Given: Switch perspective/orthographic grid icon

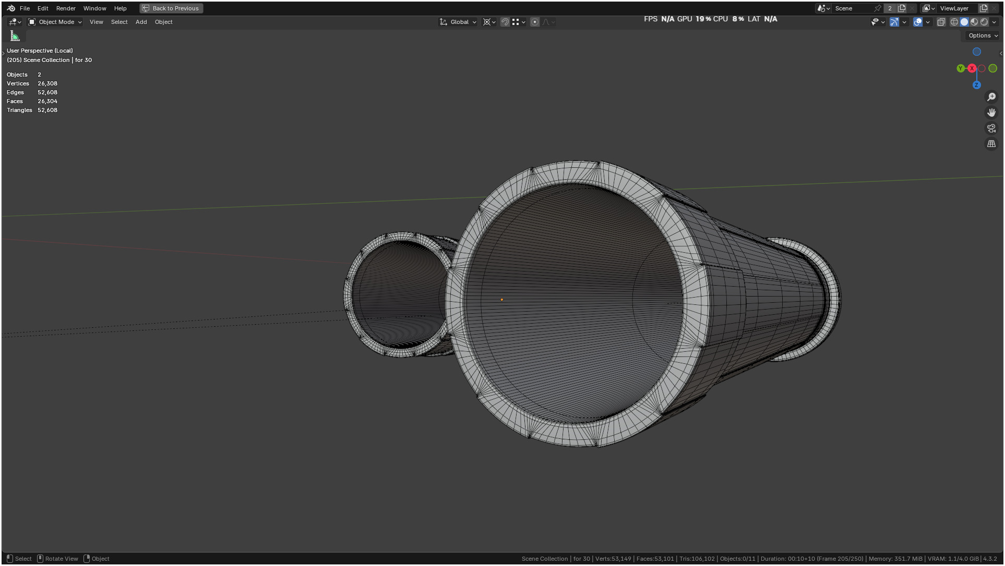Looking at the screenshot, I should click(991, 144).
